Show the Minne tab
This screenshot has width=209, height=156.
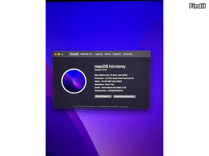click(x=108, y=54)
